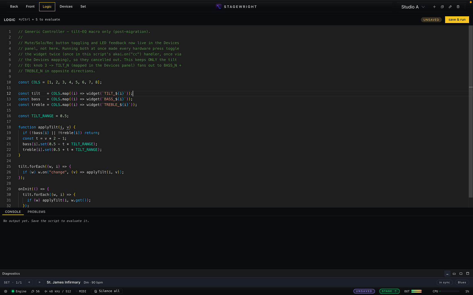473x295 pixels.
Task: Open the Studio A dropdown chevron
Action: [423, 7]
